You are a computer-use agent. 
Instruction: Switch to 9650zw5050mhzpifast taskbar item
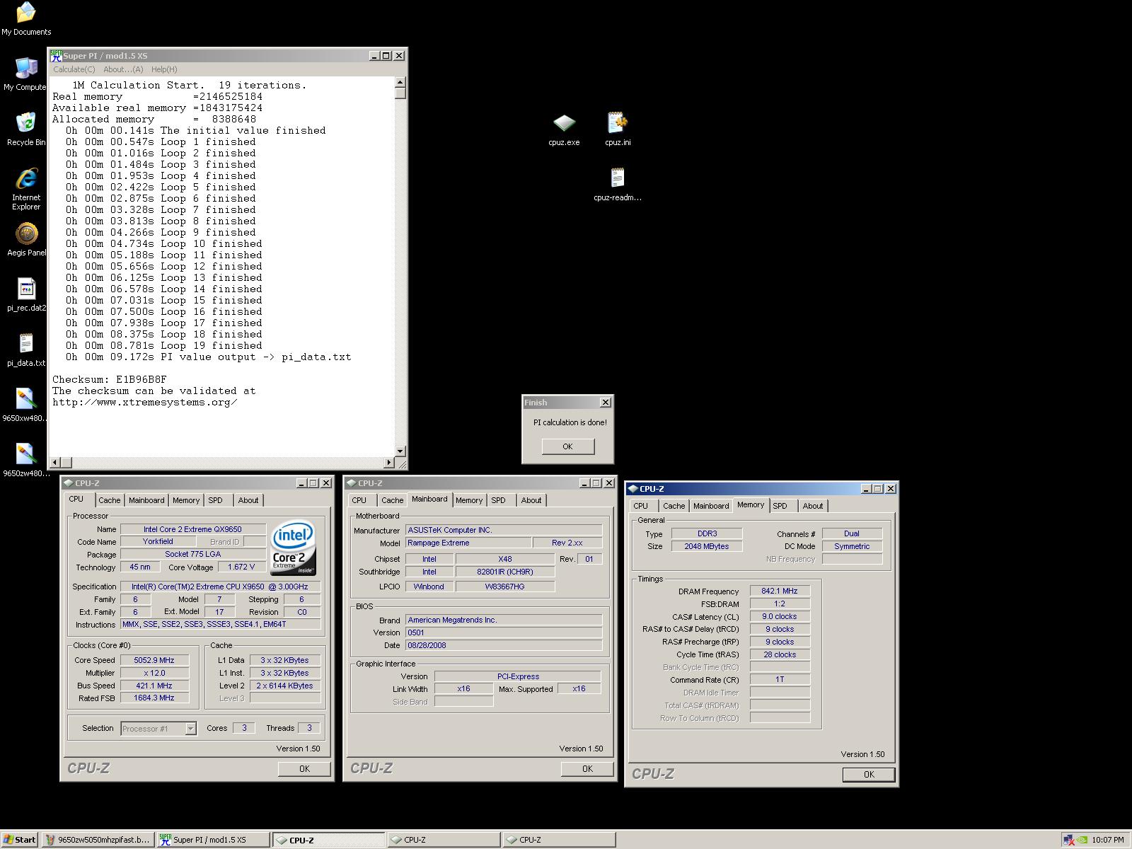(97, 840)
